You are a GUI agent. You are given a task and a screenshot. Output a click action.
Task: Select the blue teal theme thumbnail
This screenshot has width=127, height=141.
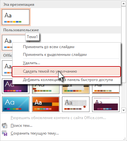16,104
